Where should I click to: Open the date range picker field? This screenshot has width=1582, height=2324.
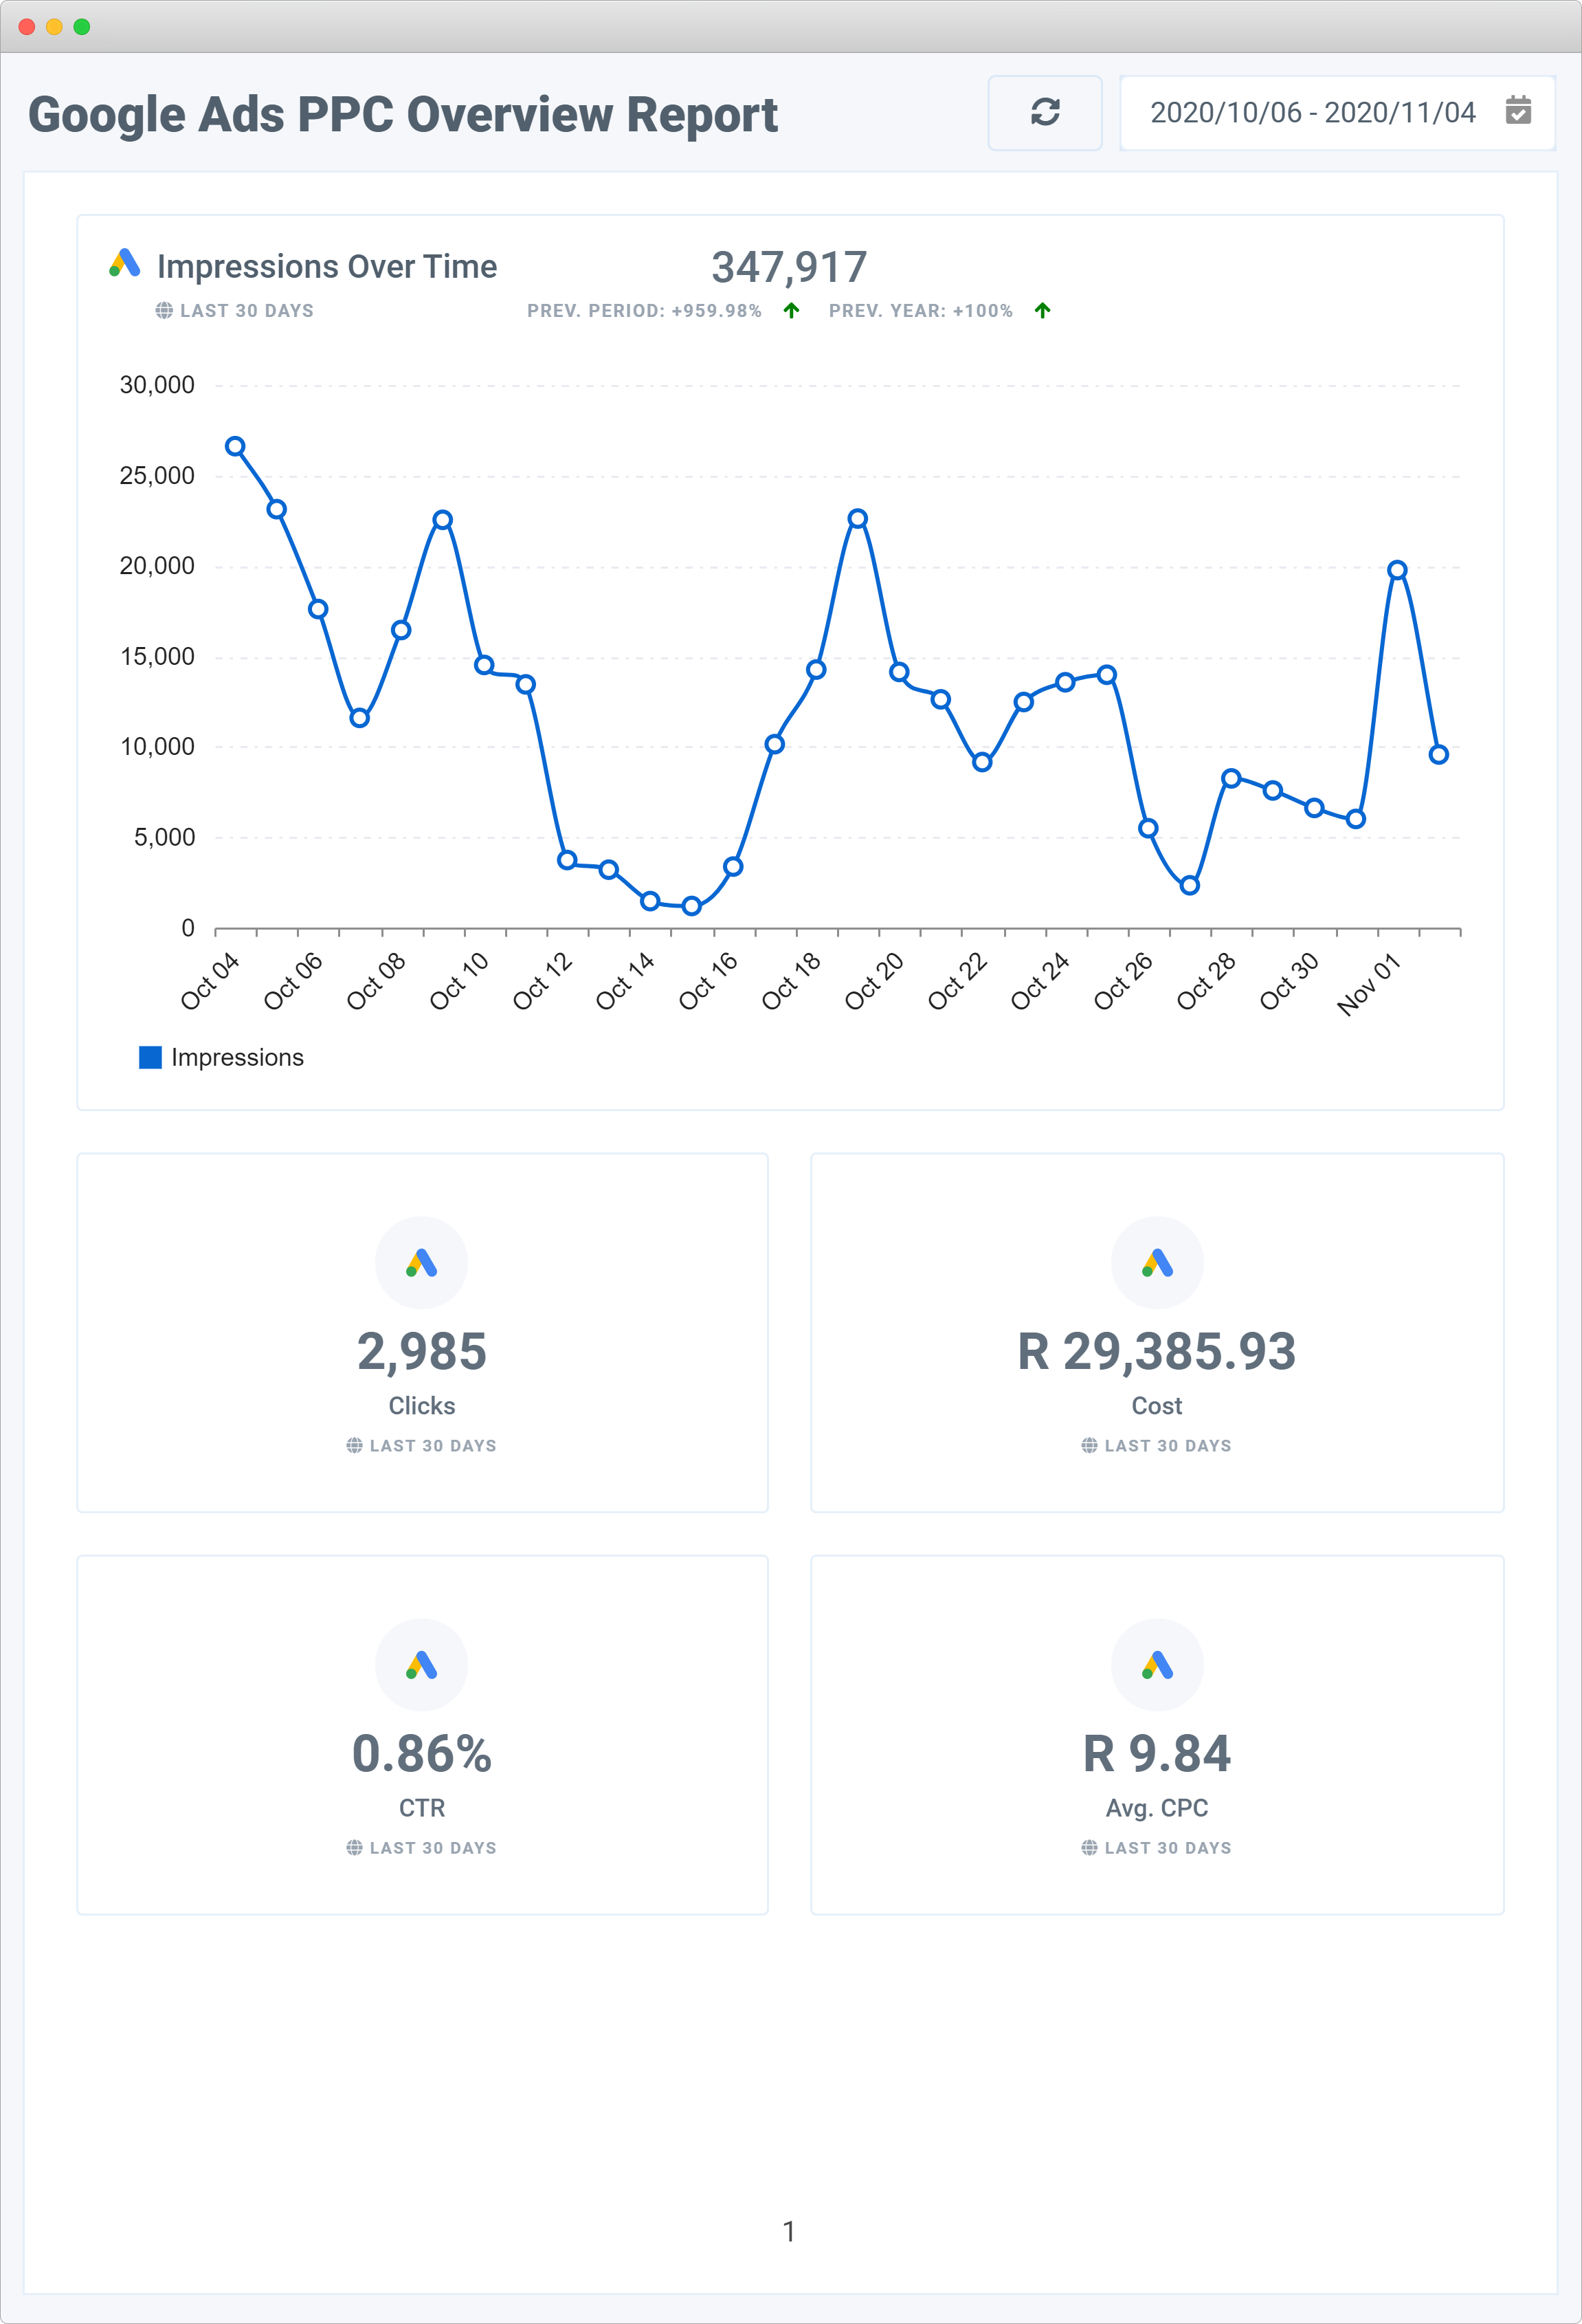coord(1337,112)
